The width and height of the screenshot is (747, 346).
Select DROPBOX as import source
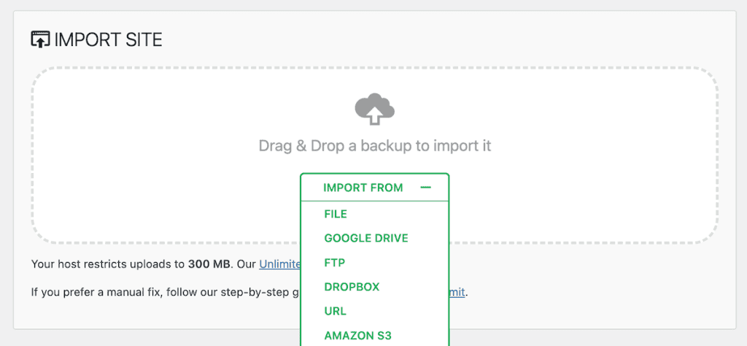pyautogui.click(x=352, y=287)
